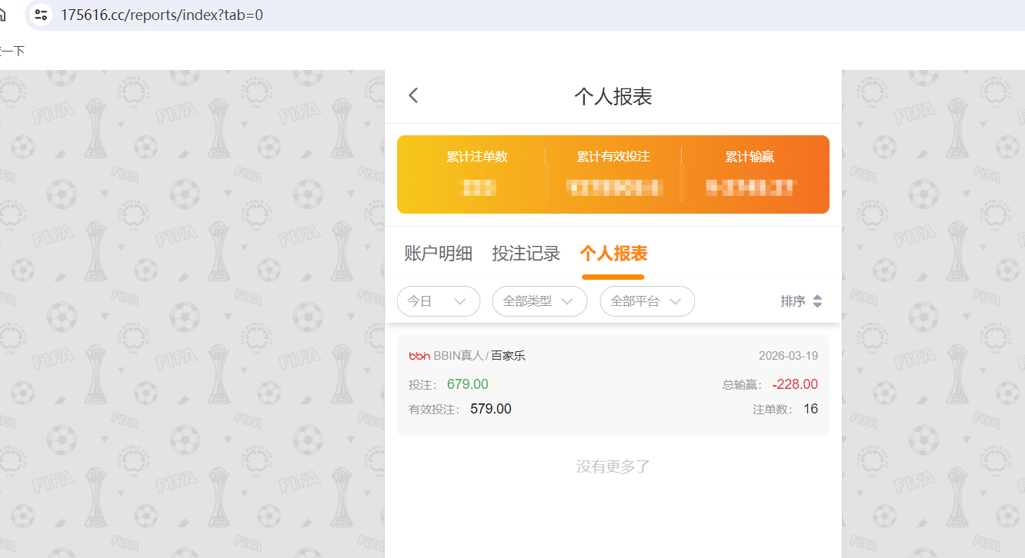1025x558 pixels.
Task: Click the 一下 link at top left
Action: pyautogui.click(x=13, y=51)
